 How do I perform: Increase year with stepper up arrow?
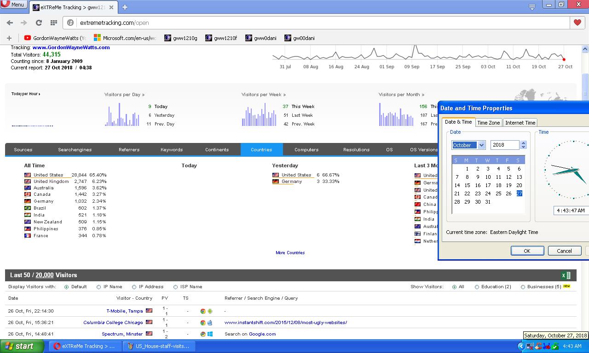pyautogui.click(x=523, y=142)
